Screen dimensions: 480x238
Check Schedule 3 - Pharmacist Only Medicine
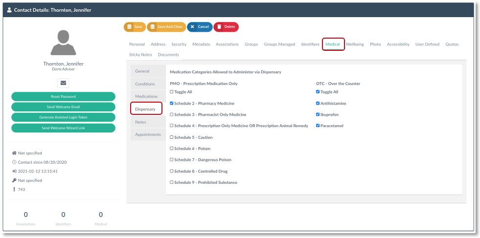[x=172, y=114]
